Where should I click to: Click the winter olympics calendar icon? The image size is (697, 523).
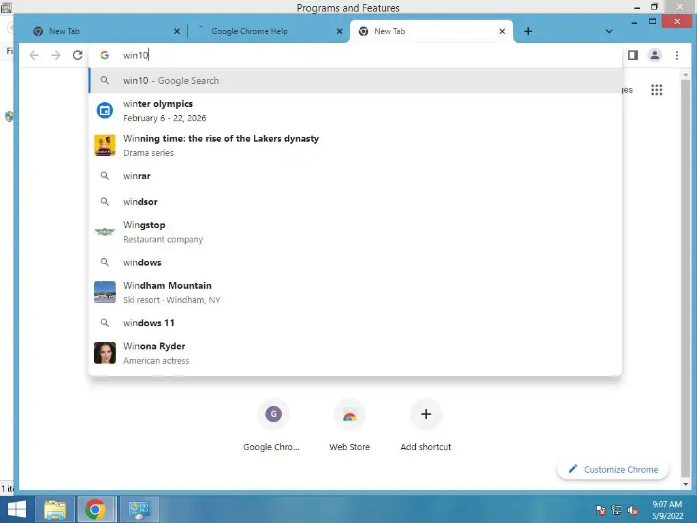[104, 111]
